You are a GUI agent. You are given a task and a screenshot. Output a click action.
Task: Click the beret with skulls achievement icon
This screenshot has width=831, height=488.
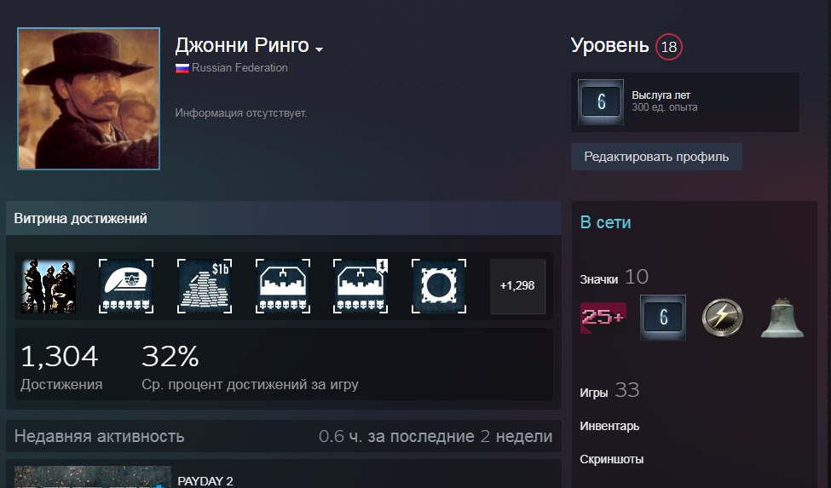click(x=126, y=286)
